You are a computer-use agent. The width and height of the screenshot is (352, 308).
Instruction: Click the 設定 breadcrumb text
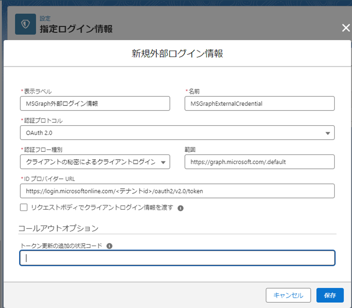coord(45,18)
